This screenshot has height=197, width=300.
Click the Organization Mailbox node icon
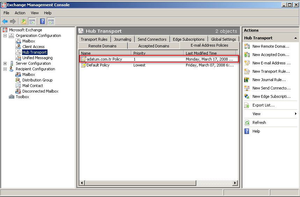18,41
